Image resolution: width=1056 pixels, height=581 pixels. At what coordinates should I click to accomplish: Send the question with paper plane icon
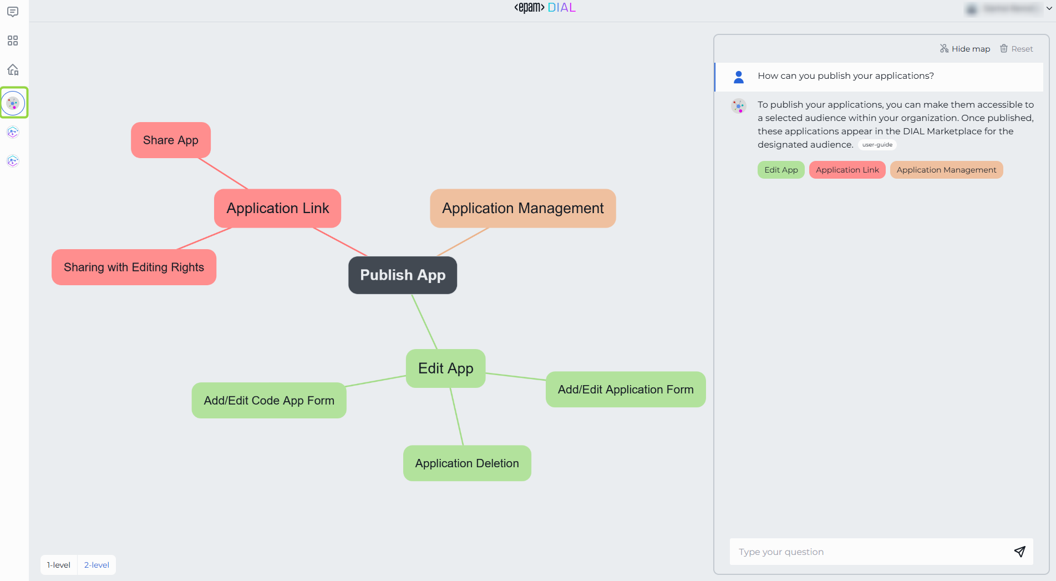(1019, 552)
